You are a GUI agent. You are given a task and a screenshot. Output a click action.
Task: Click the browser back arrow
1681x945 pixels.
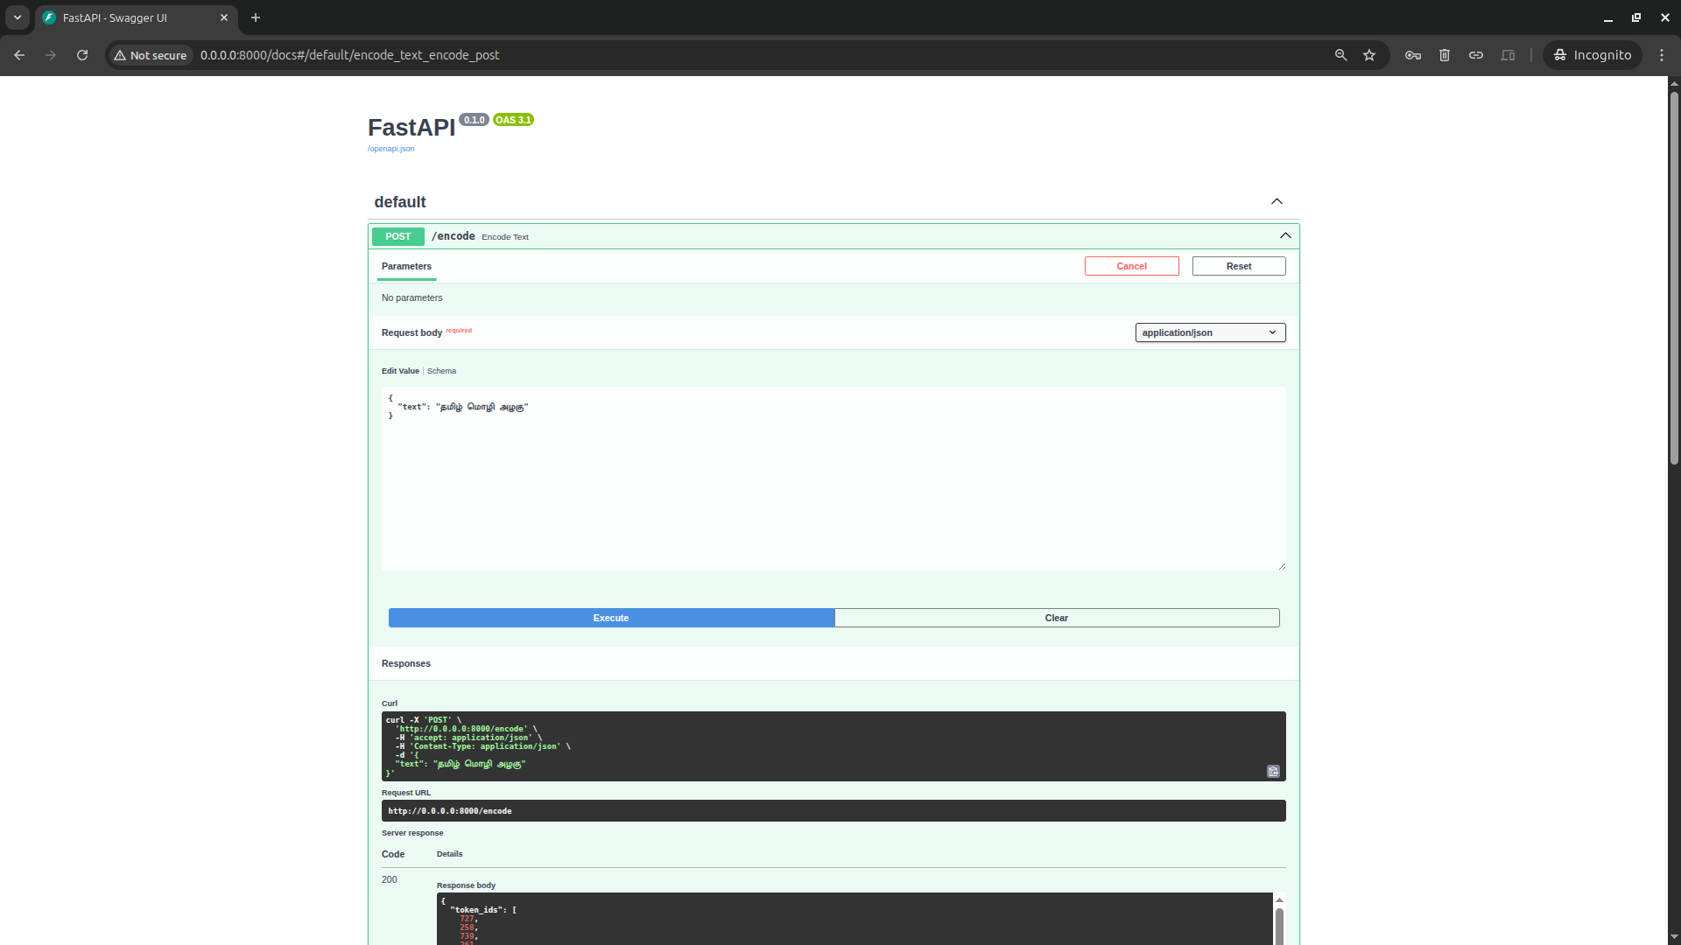click(19, 55)
